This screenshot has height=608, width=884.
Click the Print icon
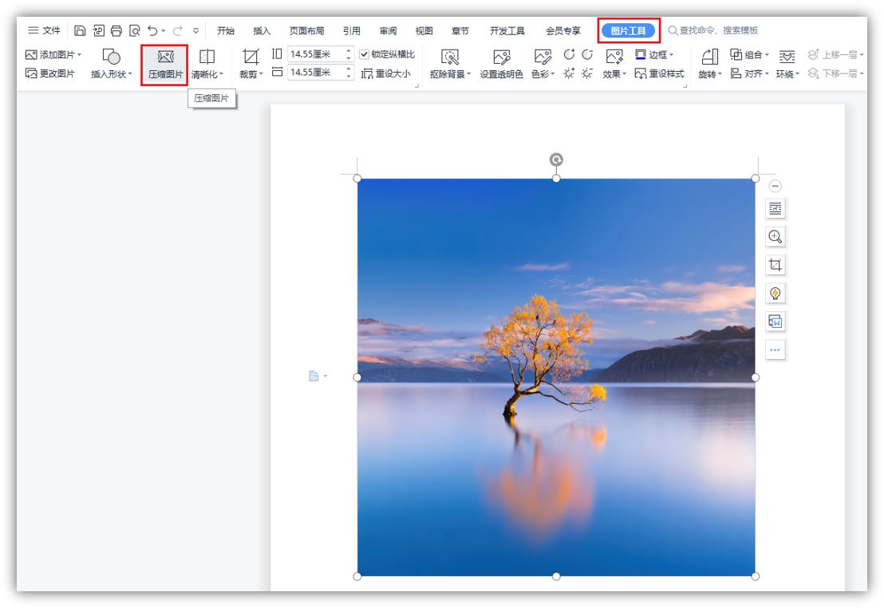(116, 30)
